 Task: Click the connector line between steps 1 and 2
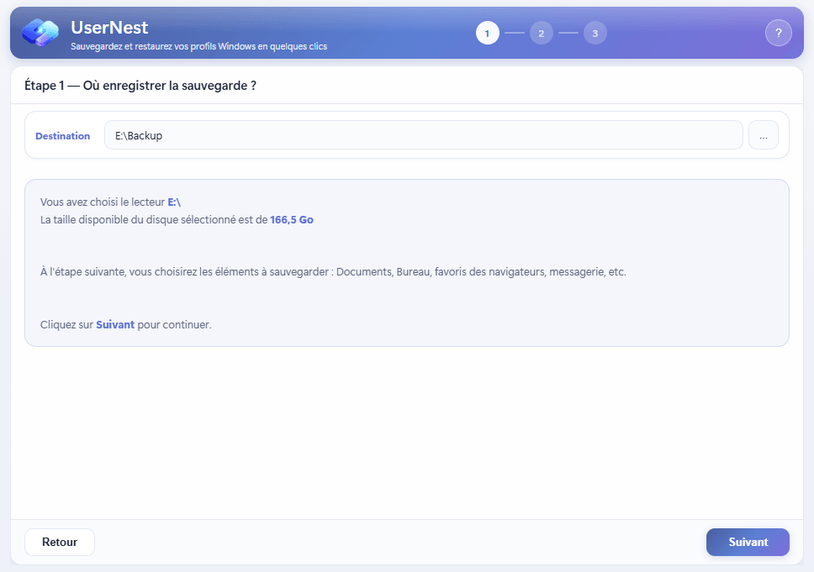(515, 33)
